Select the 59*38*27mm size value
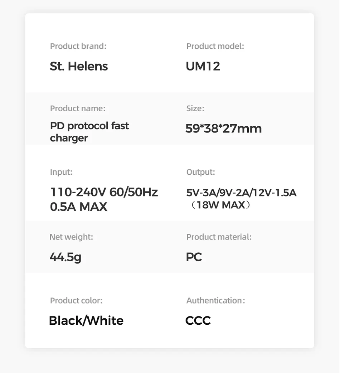Screen dimensions: 340x373 [223, 129]
